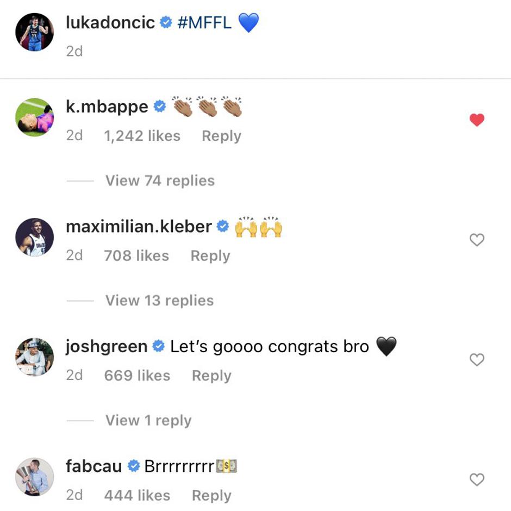Open k.mbappe's profile picture
This screenshot has width=511, height=511.
point(34,117)
